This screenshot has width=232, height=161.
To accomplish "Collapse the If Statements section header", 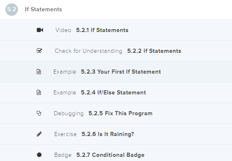I will tap(116, 10).
